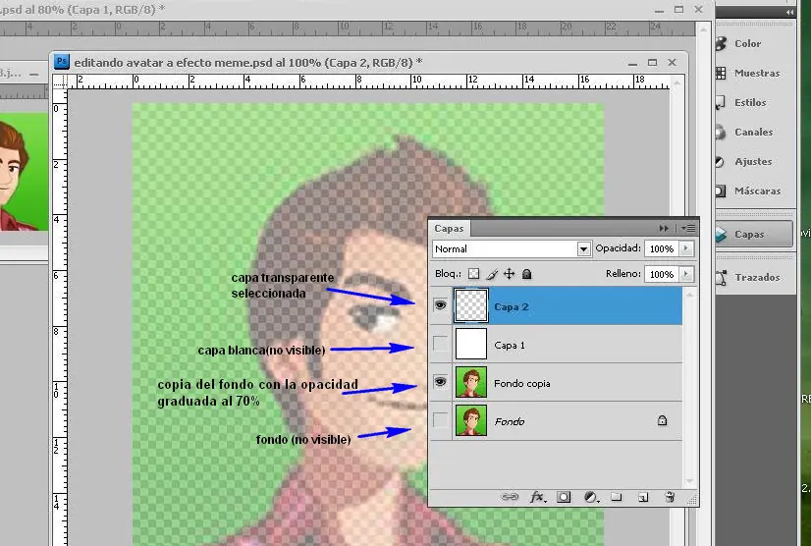Click the Relleno 100% value field
Viewport: 811px width, 546px height.
coord(662,274)
